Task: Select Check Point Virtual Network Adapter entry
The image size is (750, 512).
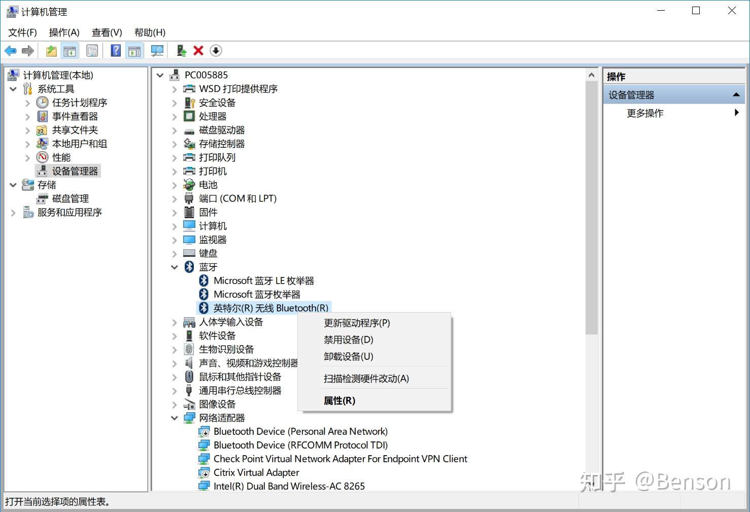Action: coord(340,459)
